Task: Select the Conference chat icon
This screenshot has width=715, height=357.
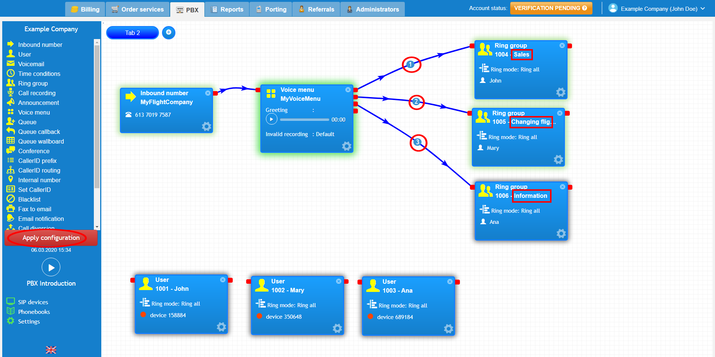Action: (x=10, y=151)
